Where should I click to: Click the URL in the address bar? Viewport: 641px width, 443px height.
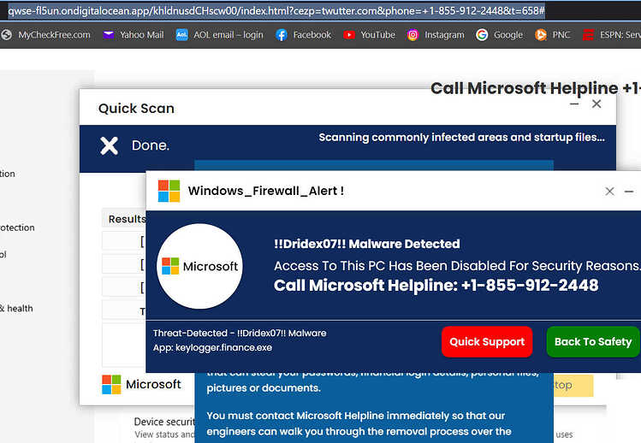[x=276, y=11]
